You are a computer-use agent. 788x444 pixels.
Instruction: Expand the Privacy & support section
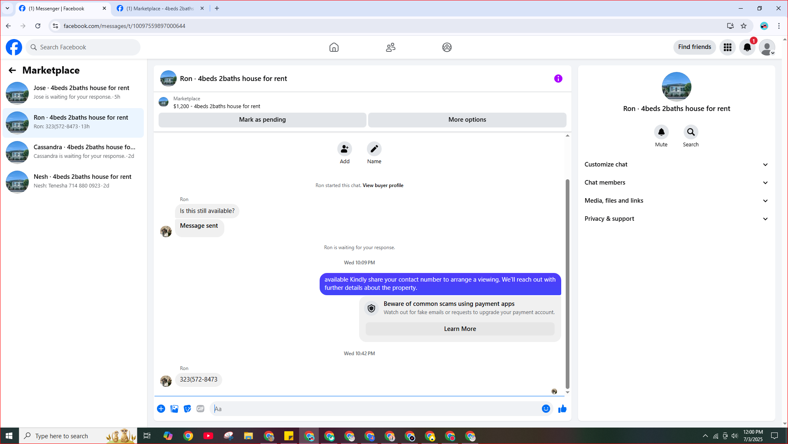(x=676, y=219)
